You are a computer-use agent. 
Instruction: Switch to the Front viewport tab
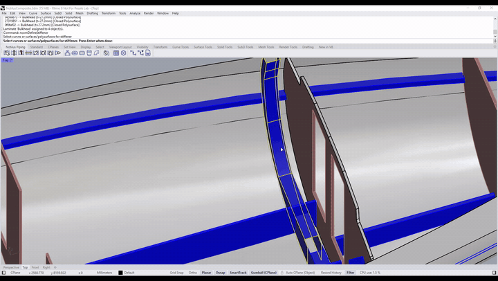[x=35, y=267]
